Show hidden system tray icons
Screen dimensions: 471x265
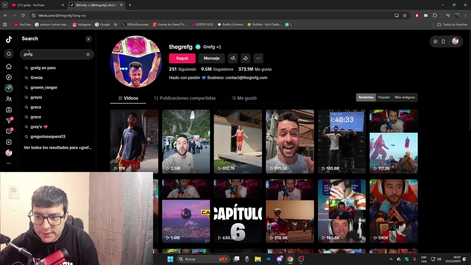coord(391,259)
